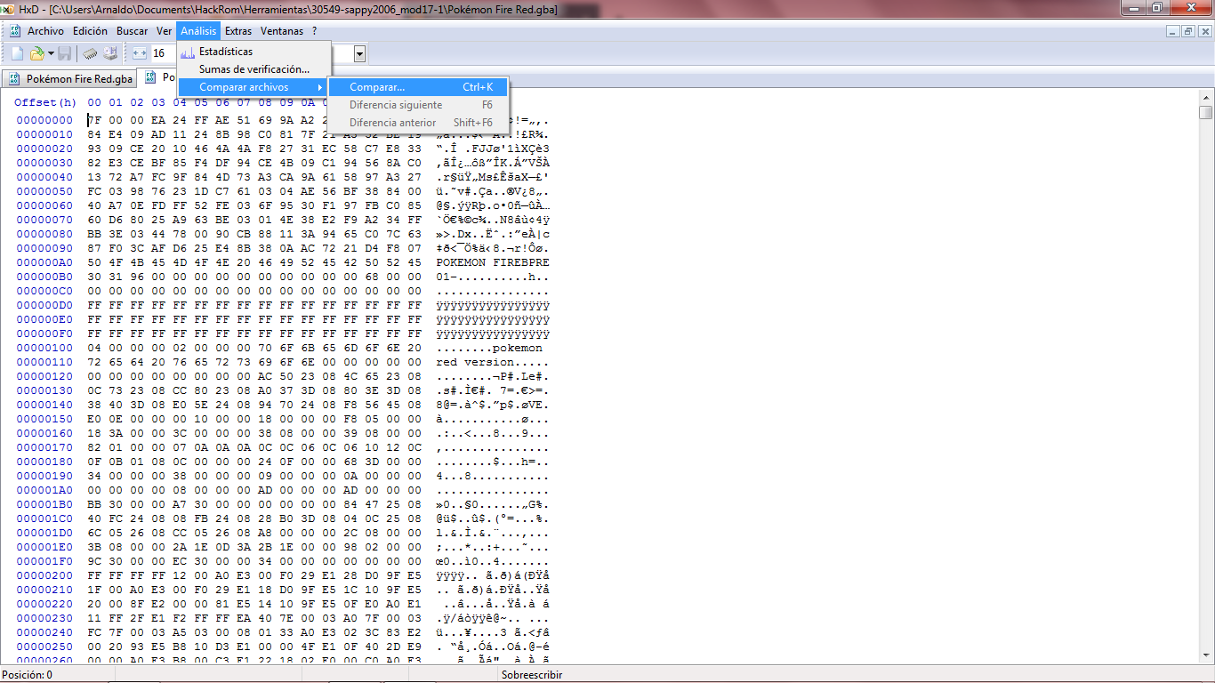Open Sumas de verificación menu entry
This screenshot has width=1215, height=683.
click(253, 69)
